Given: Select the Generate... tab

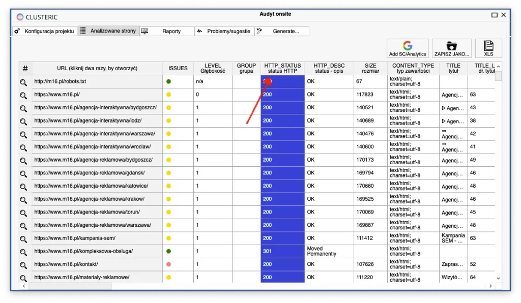Looking at the screenshot, I should [x=281, y=31].
